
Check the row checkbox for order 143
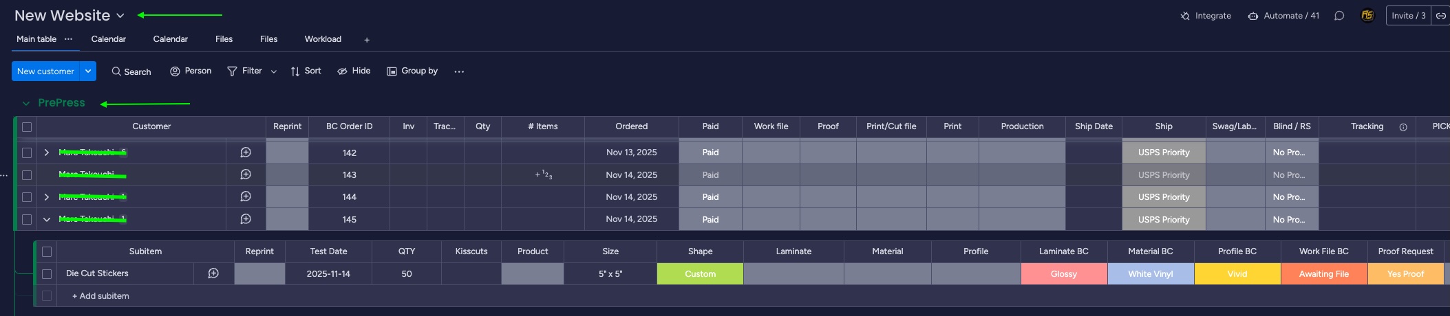pos(27,175)
